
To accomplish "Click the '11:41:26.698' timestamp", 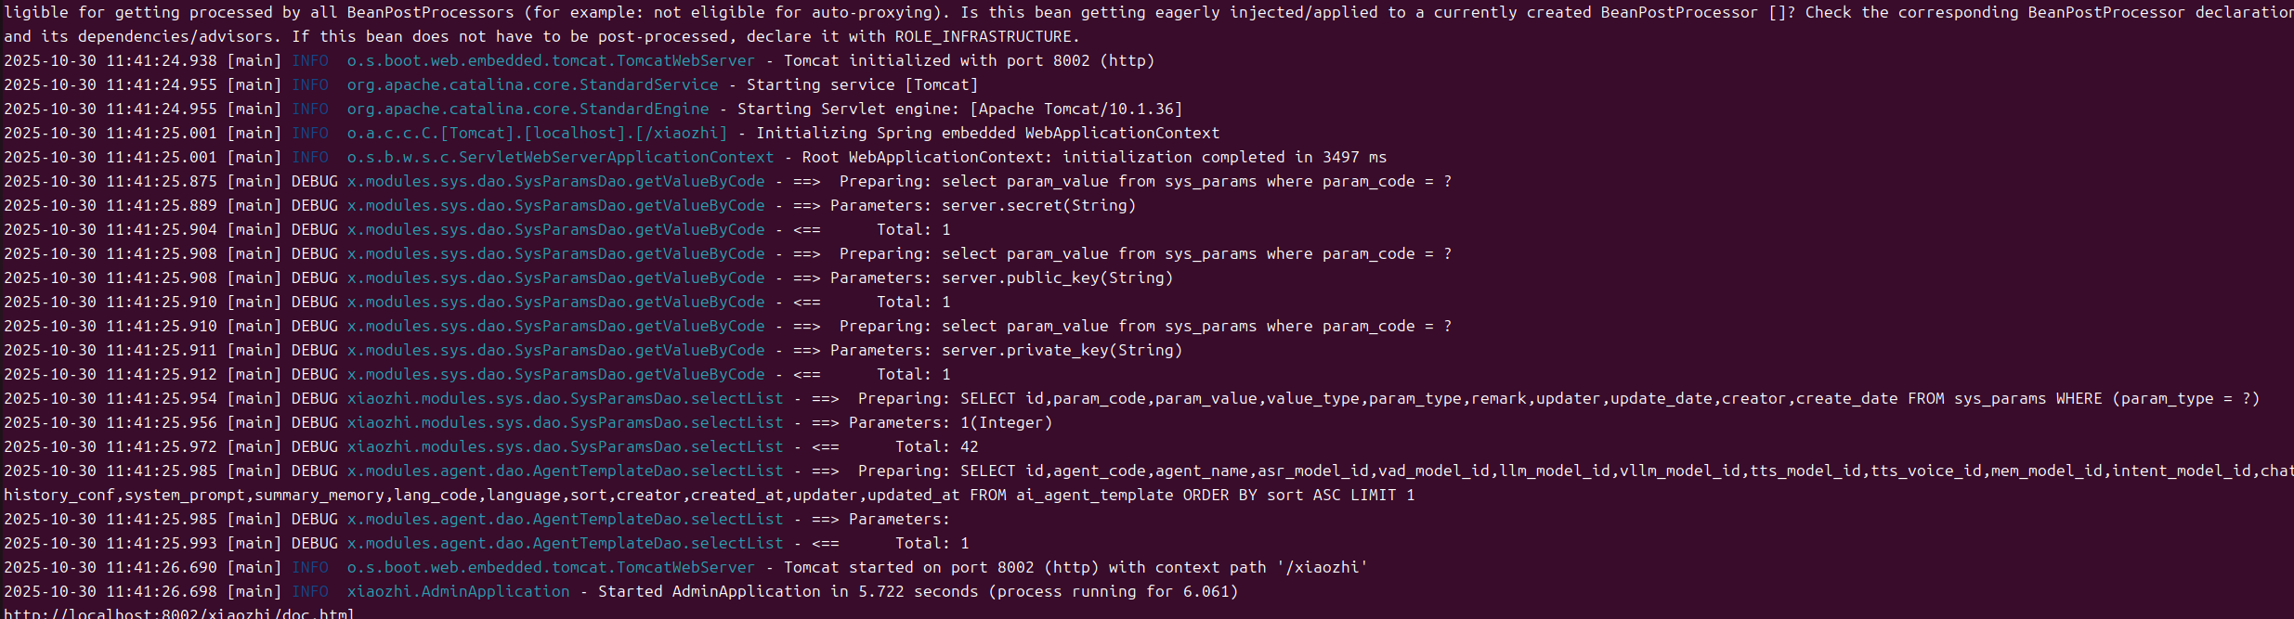I will coord(161,592).
